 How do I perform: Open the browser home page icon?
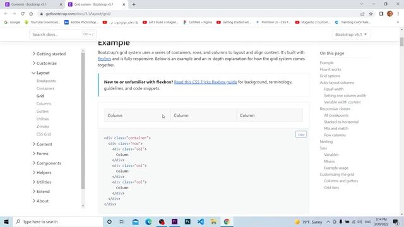(x=31, y=14)
